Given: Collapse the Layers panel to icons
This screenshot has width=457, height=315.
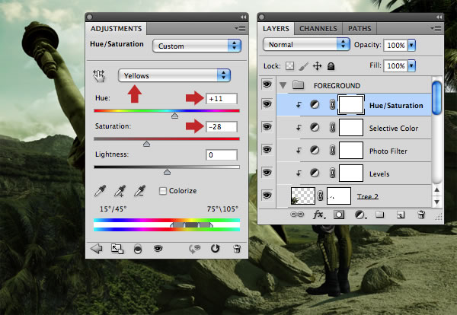Looking at the screenshot, I should pyautogui.click(x=439, y=17).
